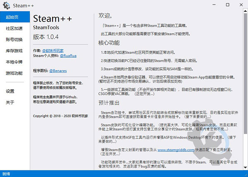This screenshot has height=177, width=248.
Task: Open the 库存游戏 page
Action: tap(15, 51)
